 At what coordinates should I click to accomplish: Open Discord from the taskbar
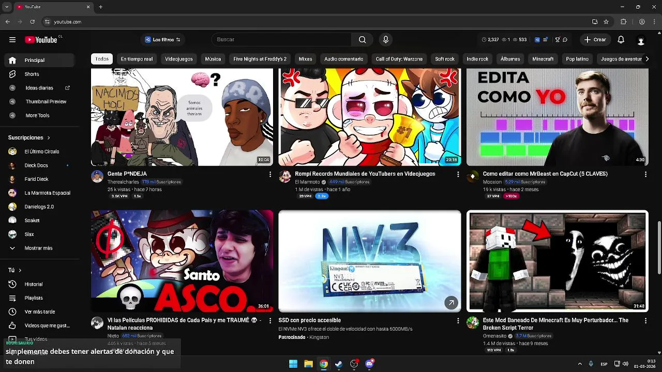[369, 364]
